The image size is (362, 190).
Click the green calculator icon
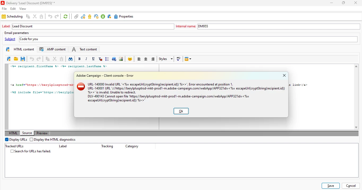click(x=103, y=16)
